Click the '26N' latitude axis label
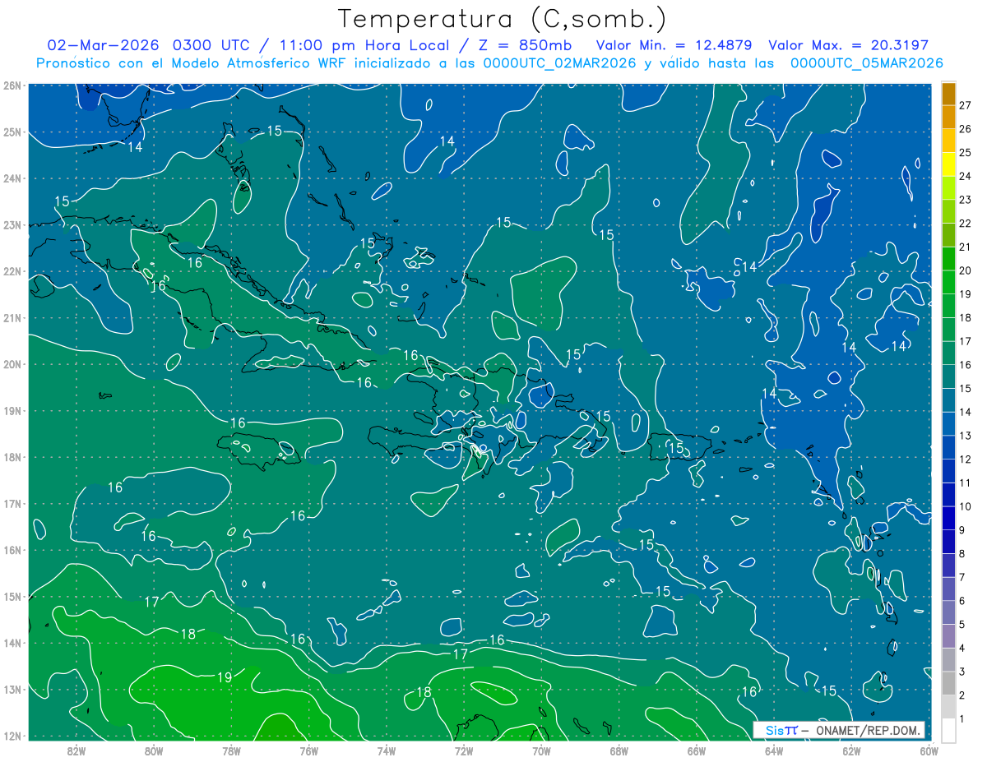The image size is (987, 762). tap(12, 85)
